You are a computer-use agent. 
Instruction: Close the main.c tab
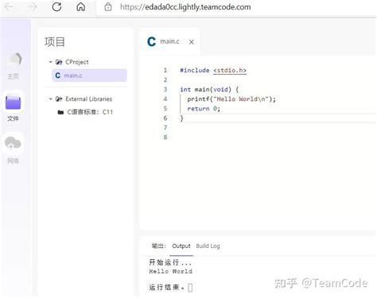pos(192,42)
